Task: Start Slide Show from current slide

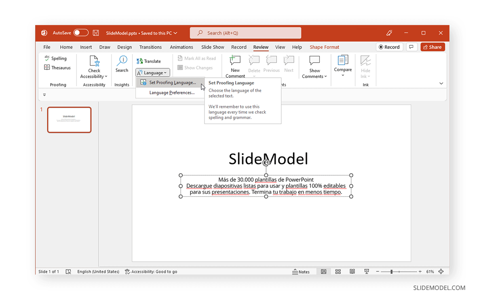Action: click(x=366, y=271)
